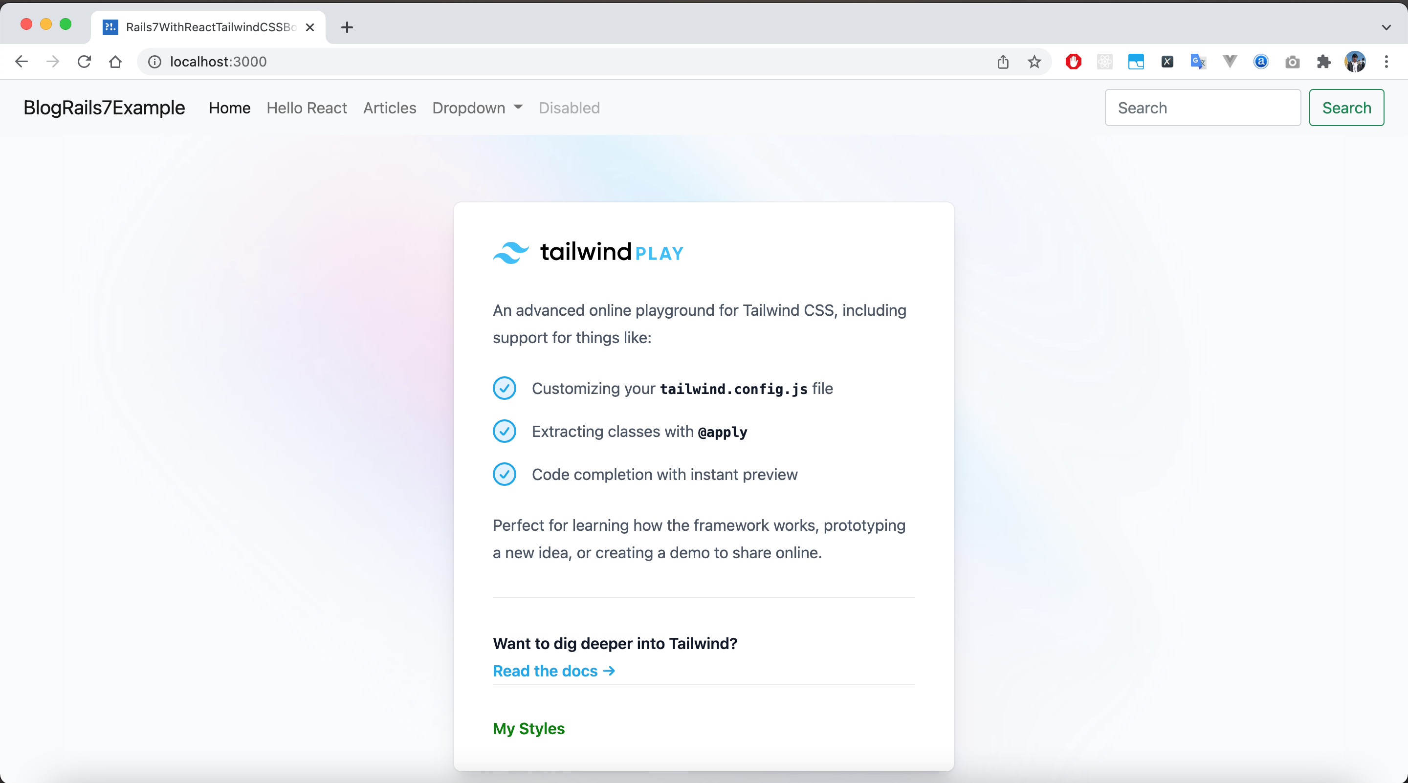1408x783 pixels.
Task: Select the Articles menu item in navbar
Action: (390, 107)
